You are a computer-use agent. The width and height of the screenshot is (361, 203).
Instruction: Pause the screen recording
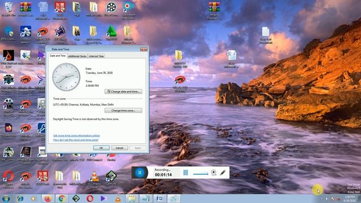tap(139, 173)
